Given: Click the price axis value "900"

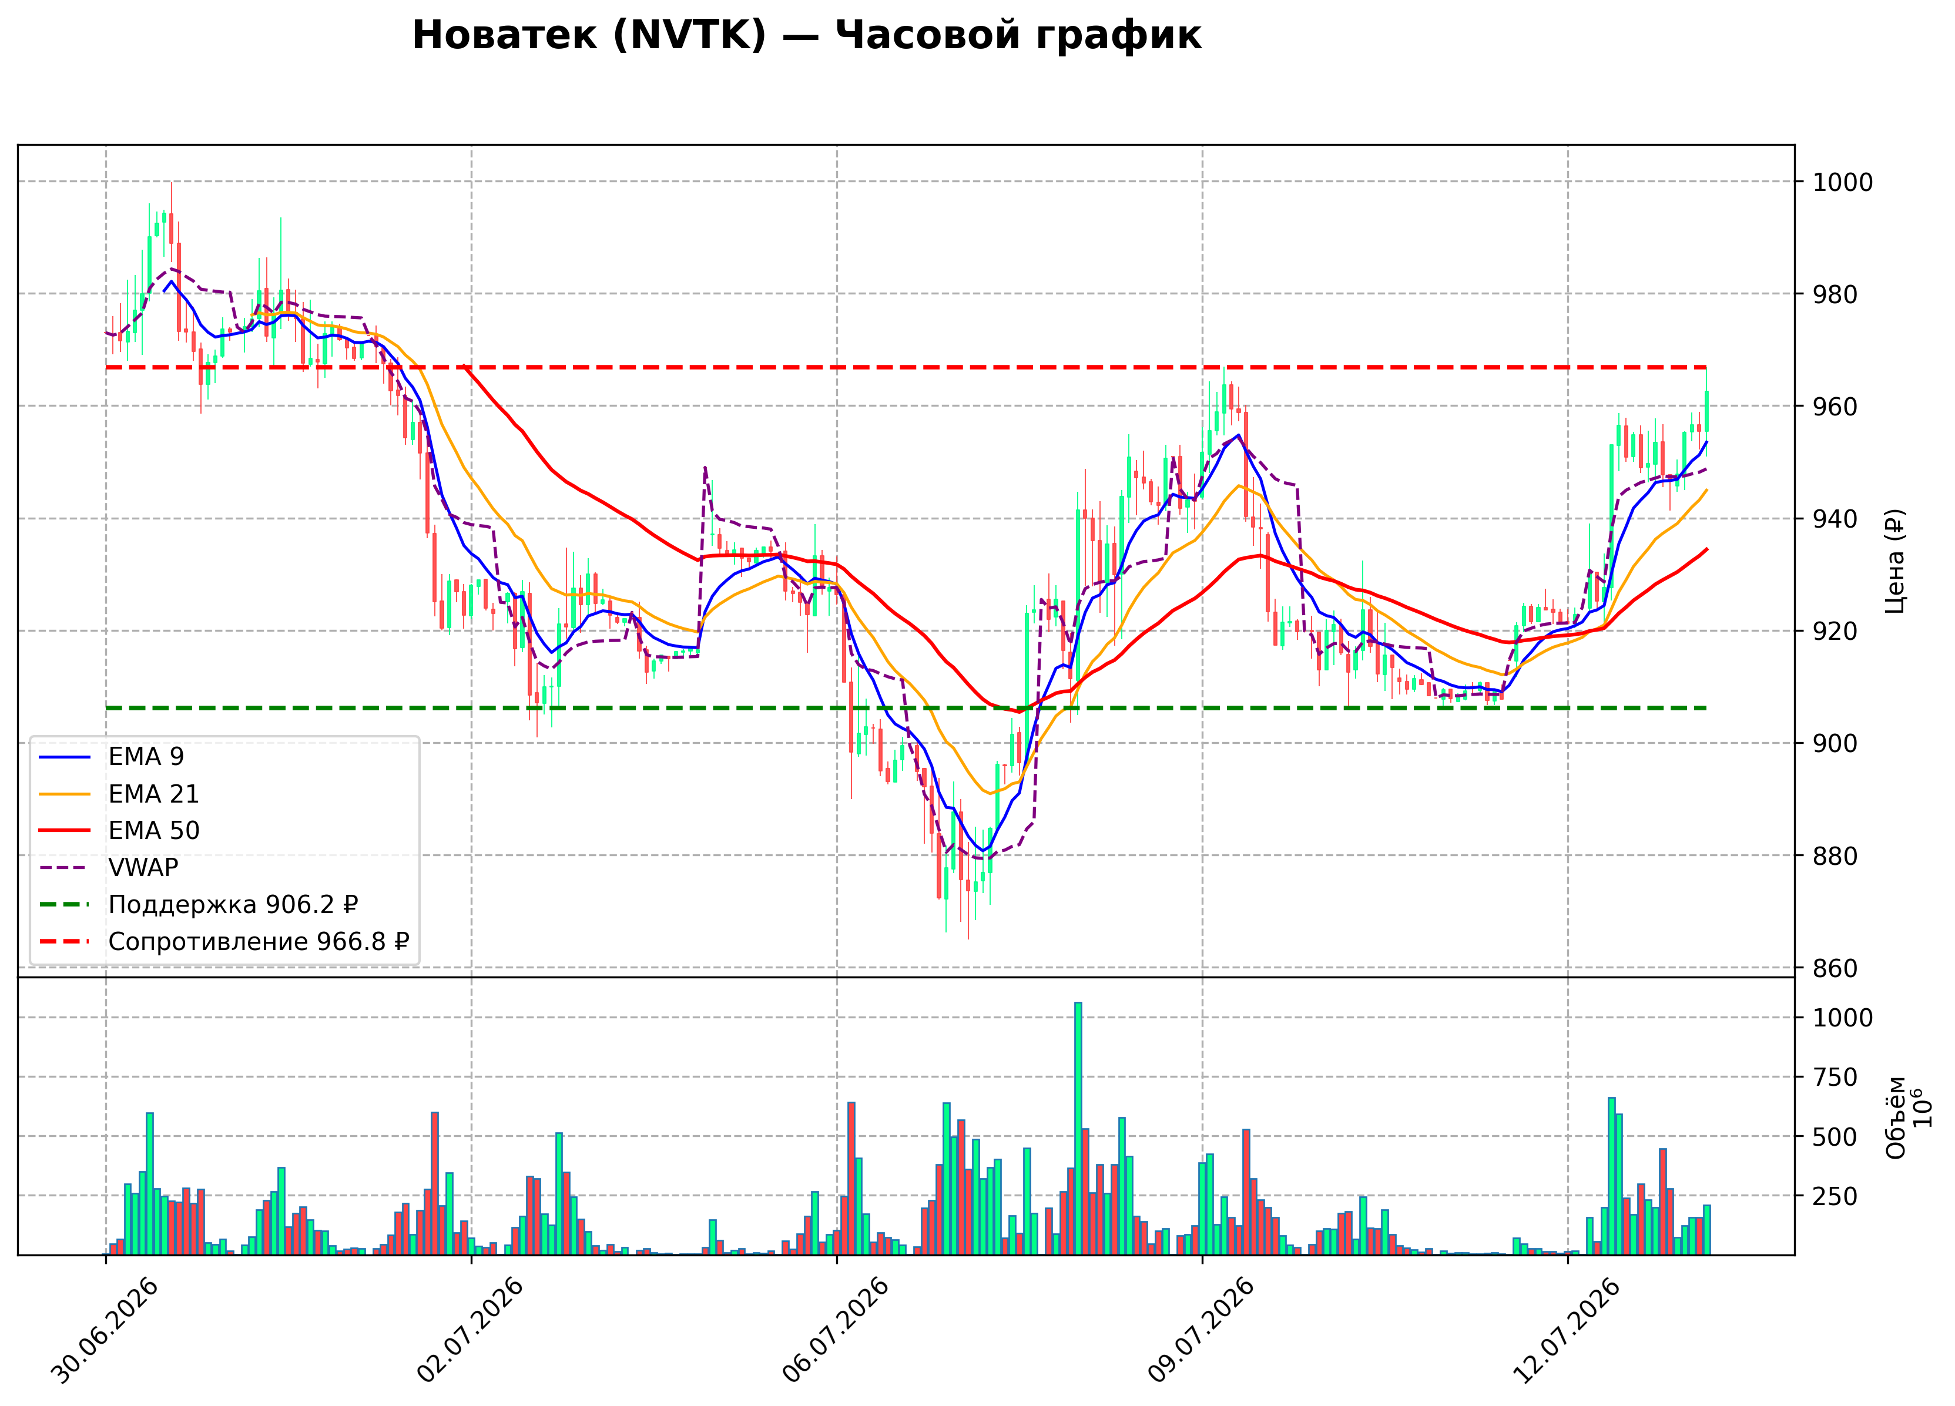Looking at the screenshot, I should click(1835, 743).
